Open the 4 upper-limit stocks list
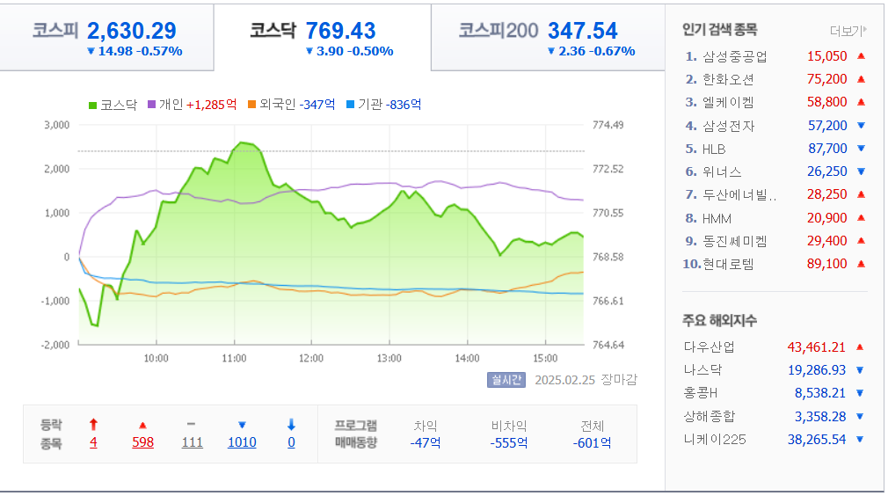Screen dimensions: 888x496 (93, 442)
